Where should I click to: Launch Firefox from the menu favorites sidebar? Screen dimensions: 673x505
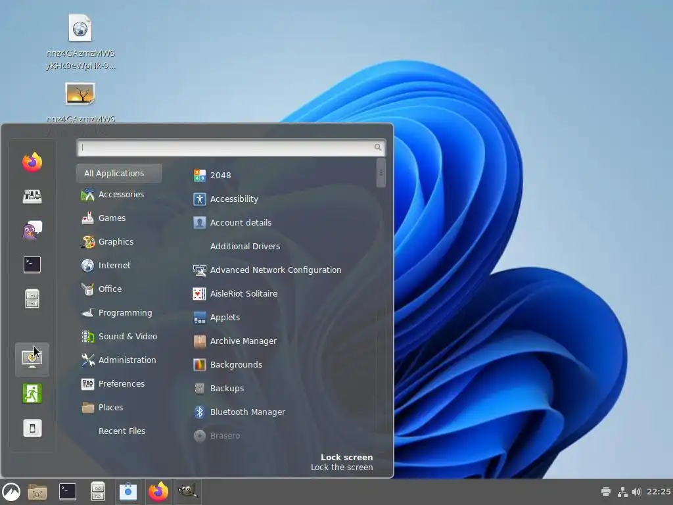pos(32,162)
